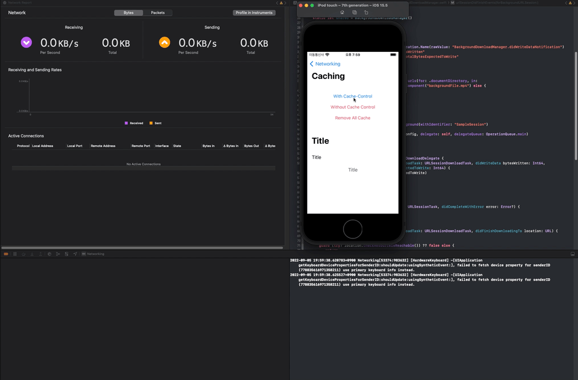Click the Step Over debug icon

23,254
